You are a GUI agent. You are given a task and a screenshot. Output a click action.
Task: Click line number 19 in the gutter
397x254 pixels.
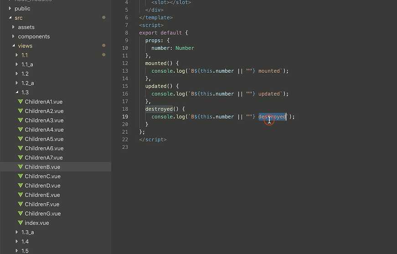pos(125,116)
